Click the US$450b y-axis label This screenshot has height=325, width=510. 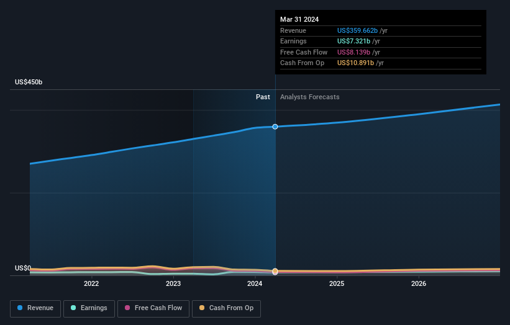coord(29,82)
